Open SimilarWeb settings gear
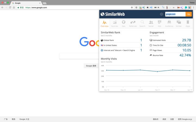The width and height of the screenshot is (196, 122). [161, 14]
